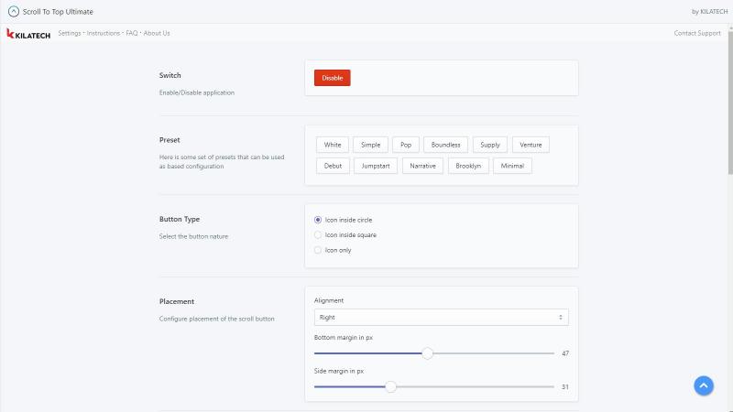This screenshot has width=733, height=412.
Task: Click the Switch section heading
Action: click(x=170, y=75)
